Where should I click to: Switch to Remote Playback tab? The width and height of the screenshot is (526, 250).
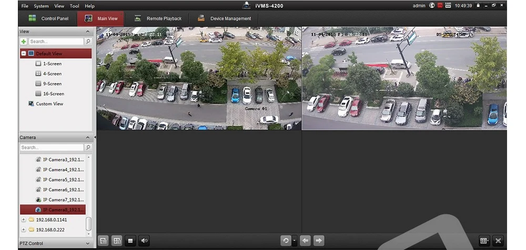click(158, 19)
